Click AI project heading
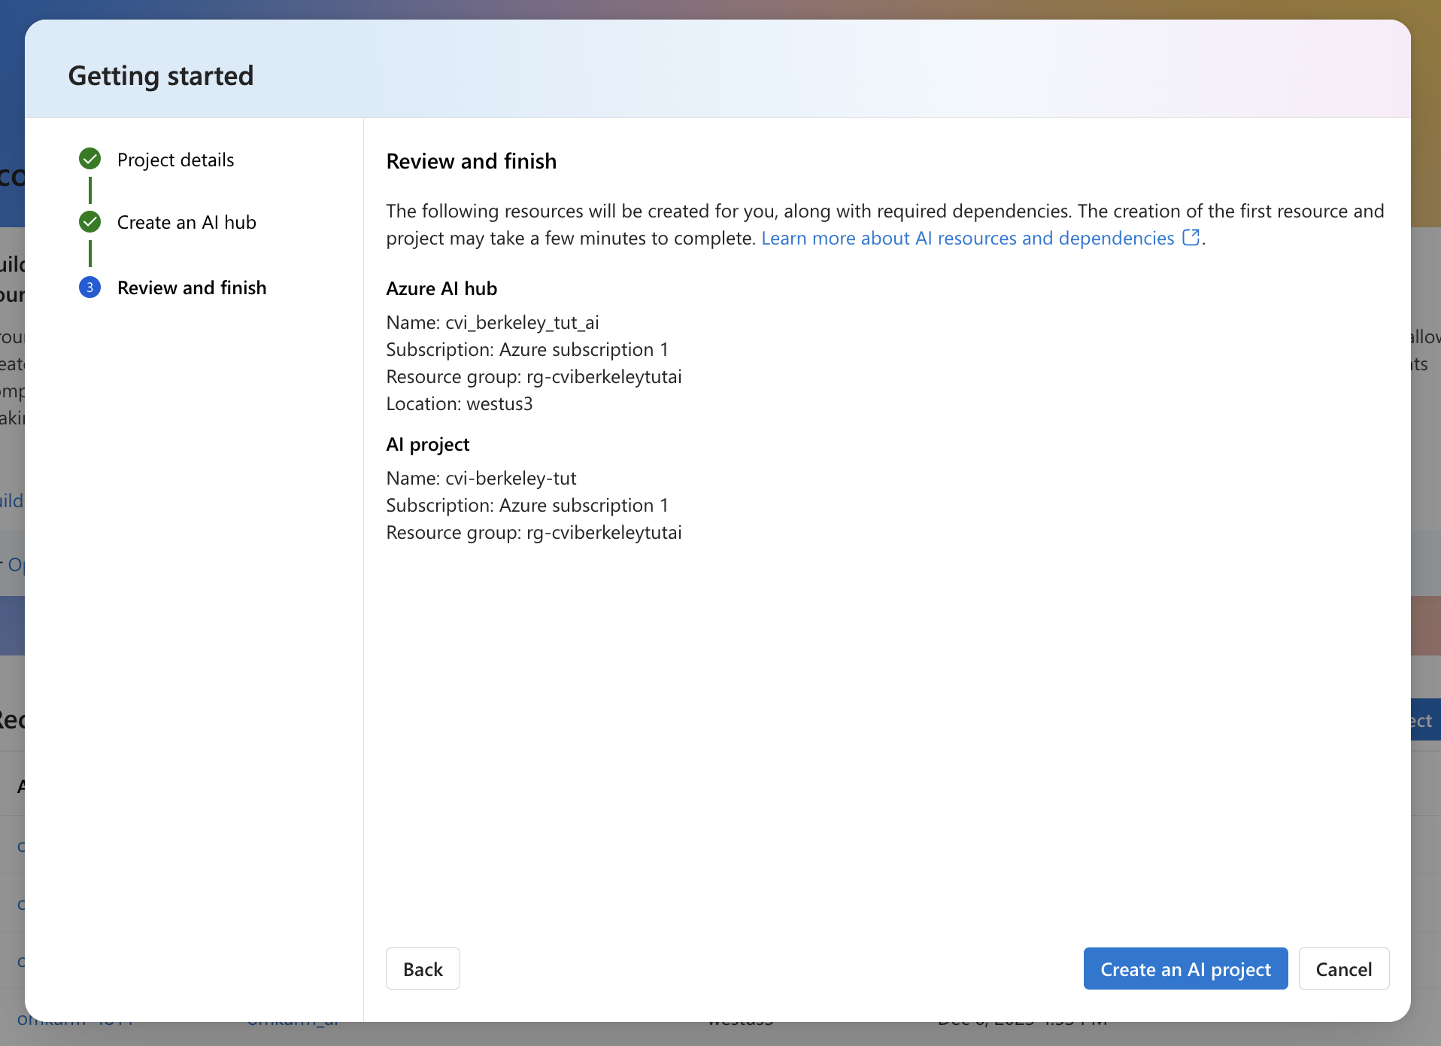Viewport: 1441px width, 1046px height. (x=427, y=444)
